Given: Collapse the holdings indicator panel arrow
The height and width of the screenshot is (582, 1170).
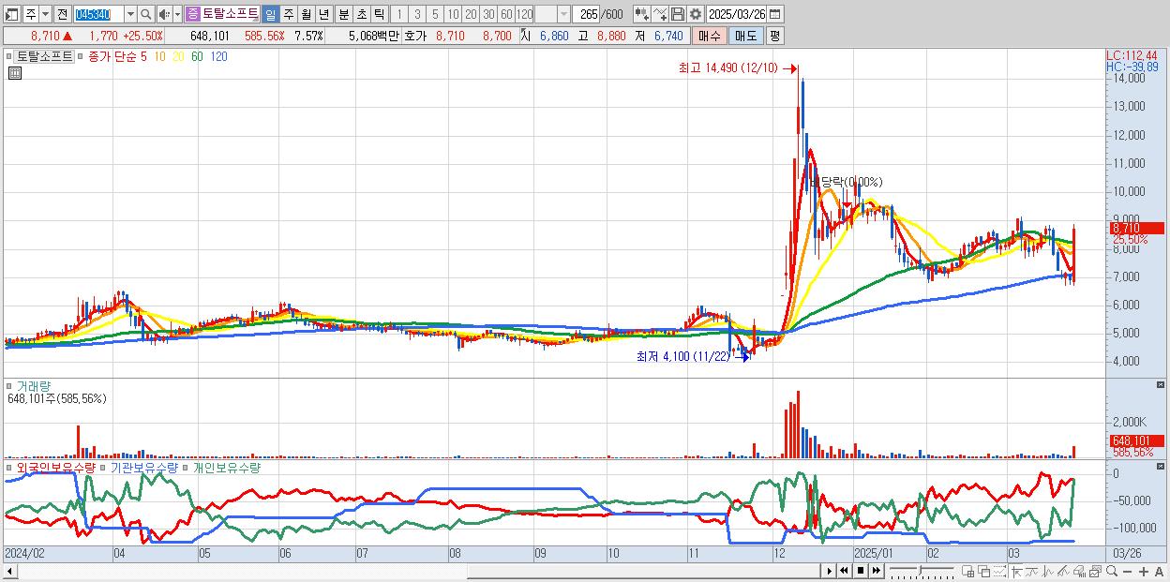Looking at the screenshot, I should tap(1160, 467).
